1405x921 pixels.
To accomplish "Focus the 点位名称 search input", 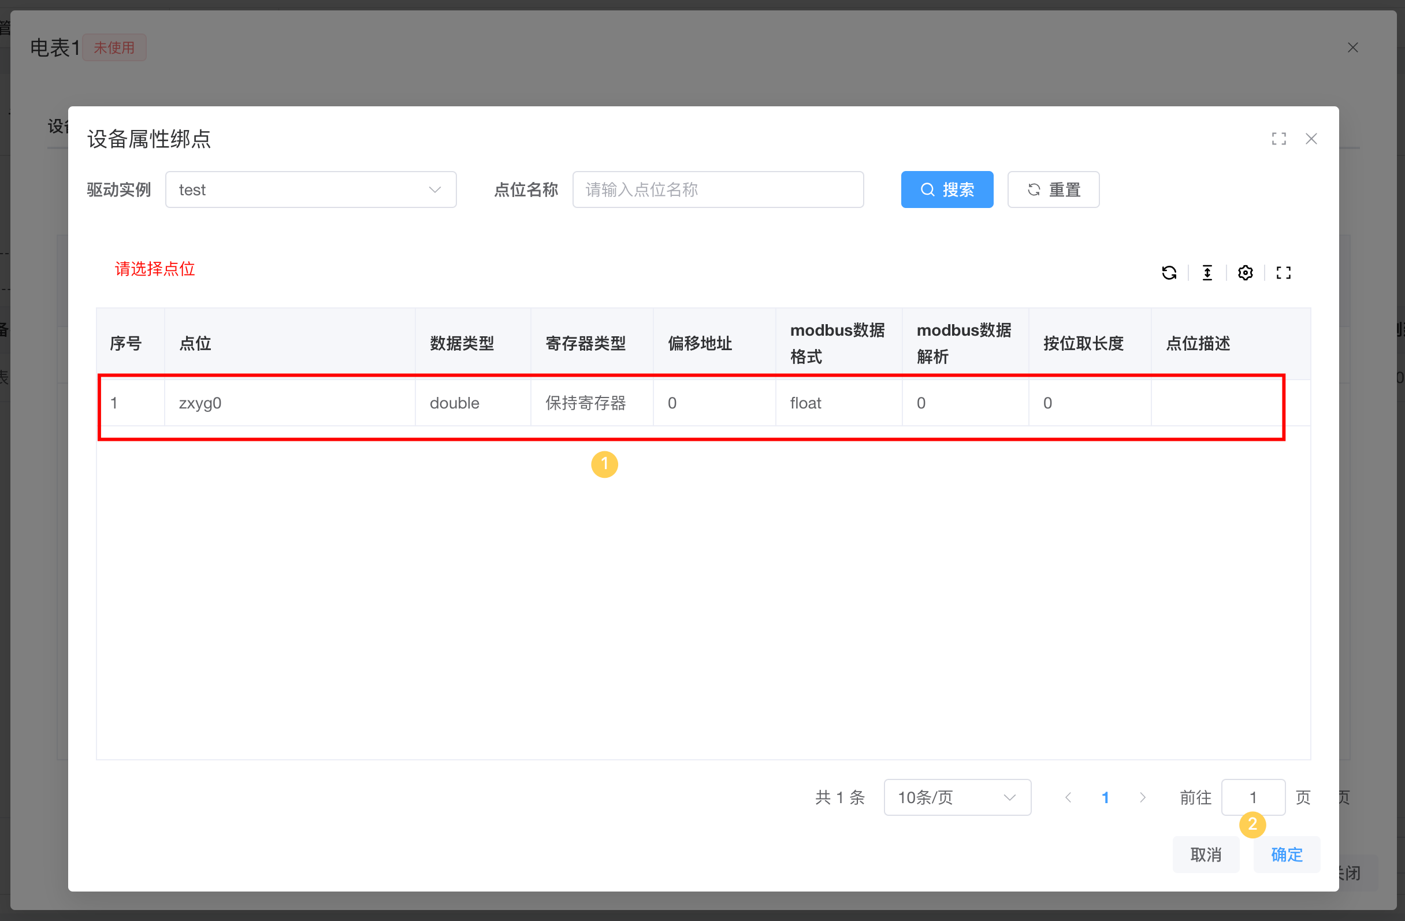I will pos(718,190).
